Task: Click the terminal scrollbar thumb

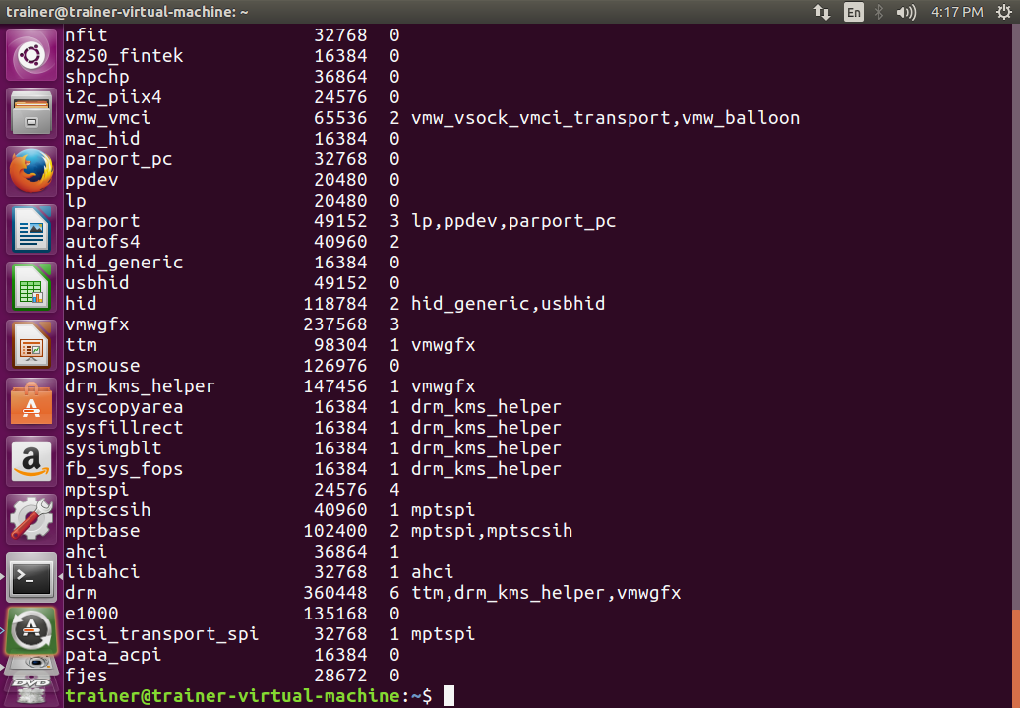Action: click(1016, 658)
